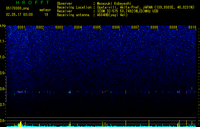Click the meteor label
Viewport: 200px width, 127px height.
tap(45, 10)
